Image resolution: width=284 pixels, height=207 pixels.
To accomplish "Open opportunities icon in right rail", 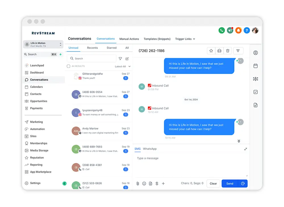I will coord(255,79).
